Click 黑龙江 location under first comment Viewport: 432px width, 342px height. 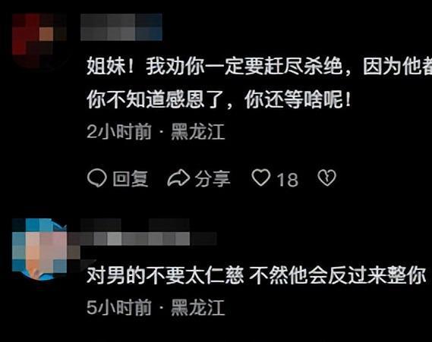[198, 132]
